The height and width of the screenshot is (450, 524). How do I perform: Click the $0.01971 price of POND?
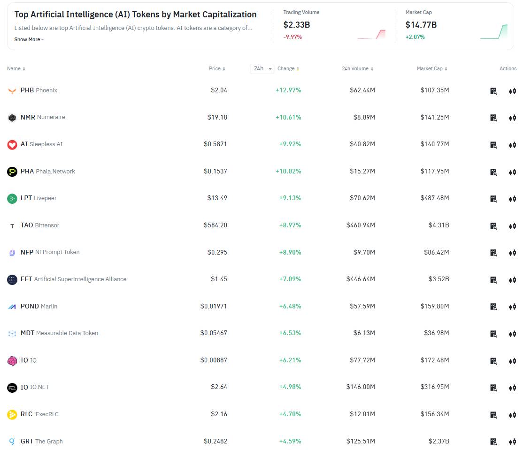tap(214, 306)
